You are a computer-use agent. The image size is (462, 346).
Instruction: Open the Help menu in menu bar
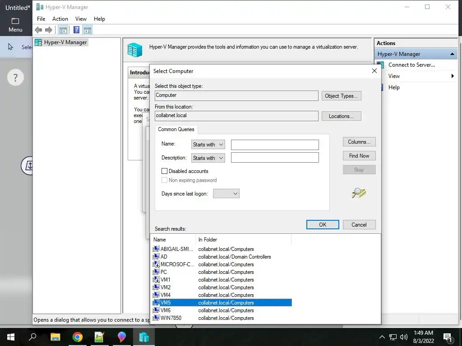pyautogui.click(x=99, y=19)
